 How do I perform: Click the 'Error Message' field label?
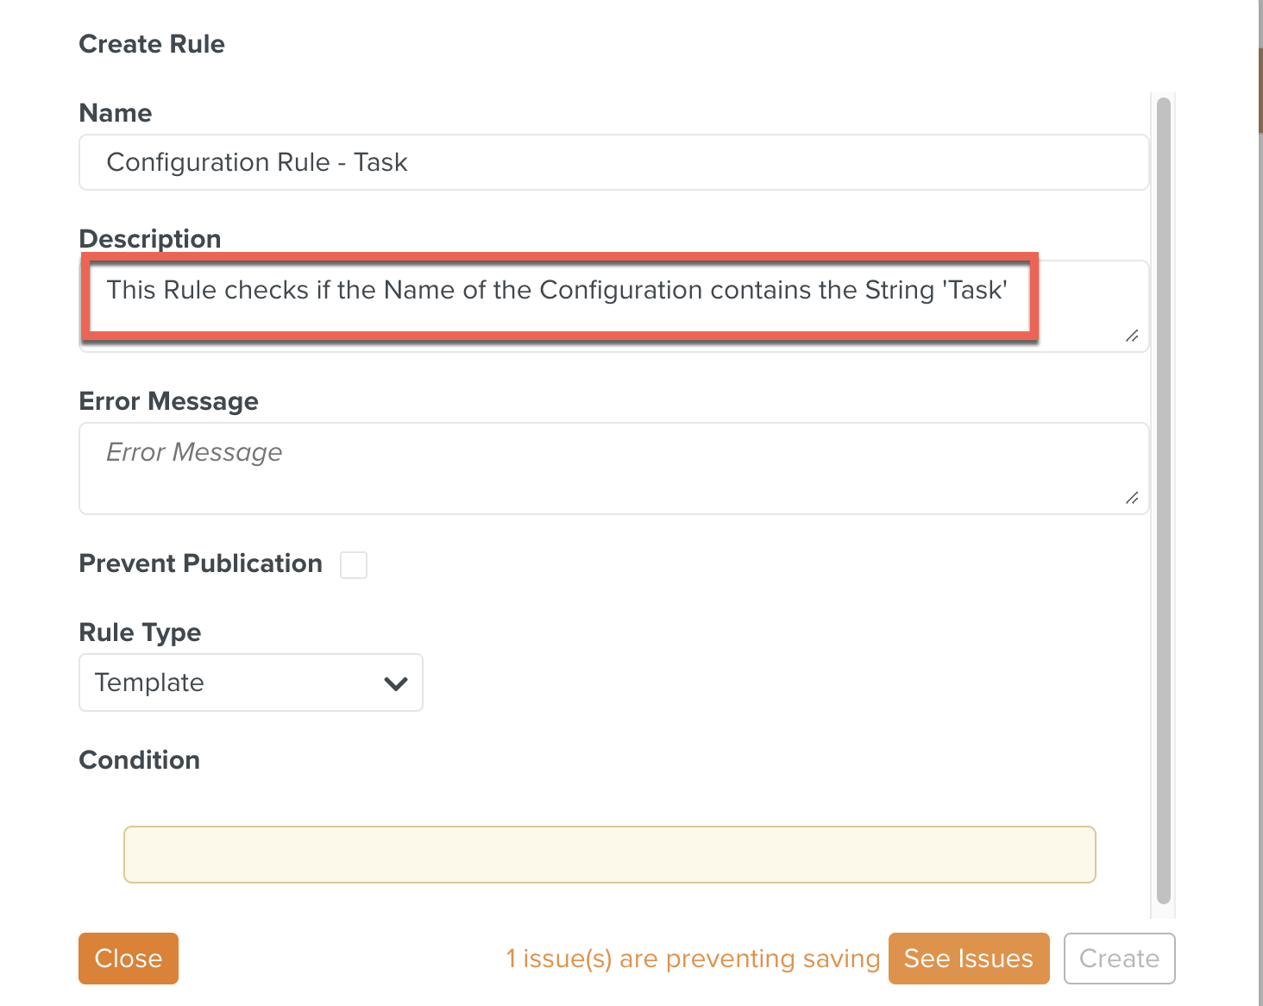168,401
